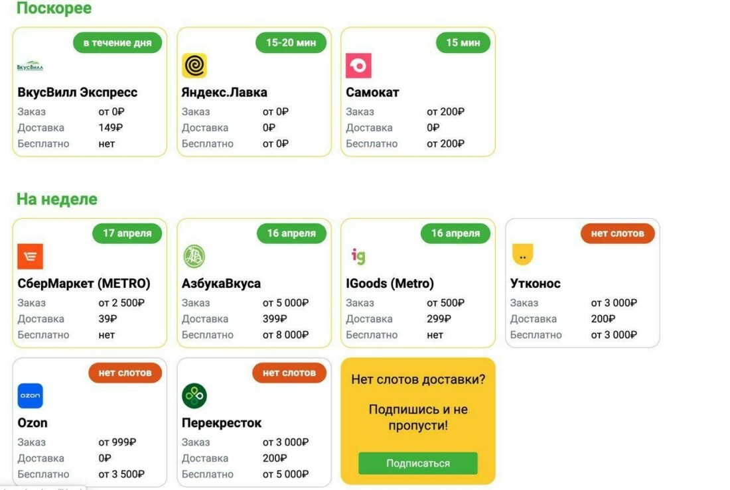Screen dimensions: 730x490
Task: Open the ВкусВилл Экспресс store title
Action: click(x=78, y=92)
